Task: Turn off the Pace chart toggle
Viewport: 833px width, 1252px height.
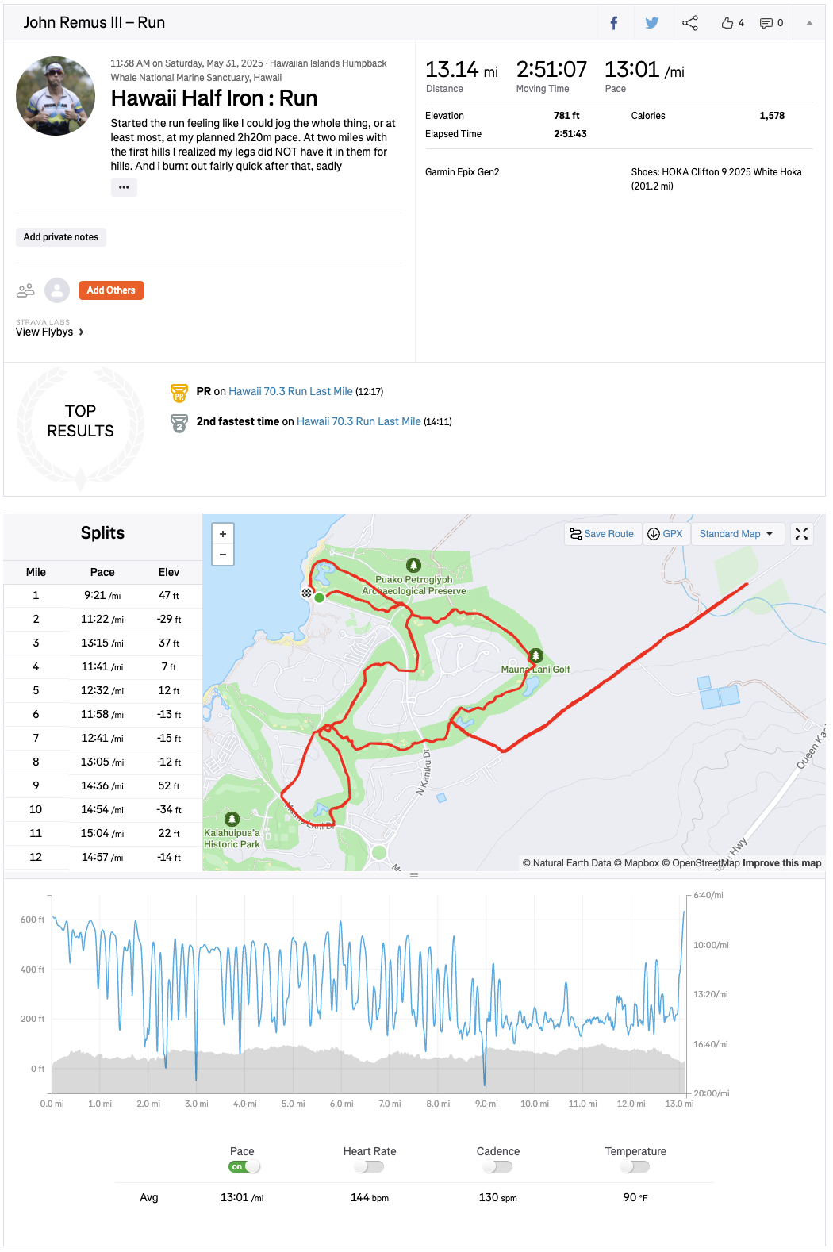Action: pos(244,1166)
